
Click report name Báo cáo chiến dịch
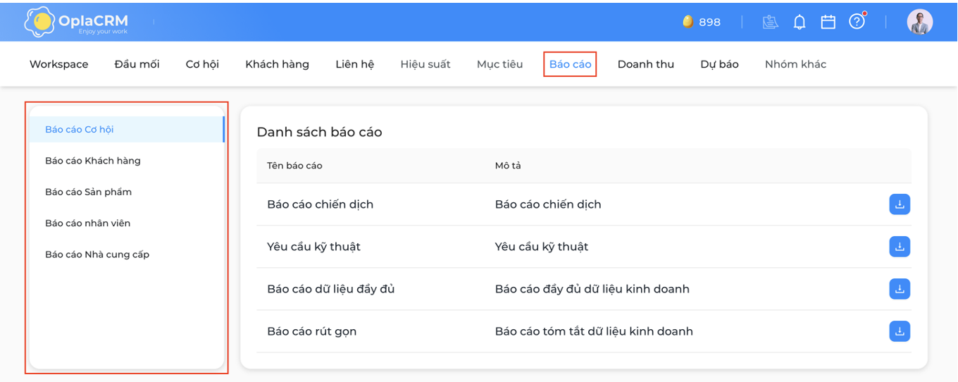(x=321, y=204)
